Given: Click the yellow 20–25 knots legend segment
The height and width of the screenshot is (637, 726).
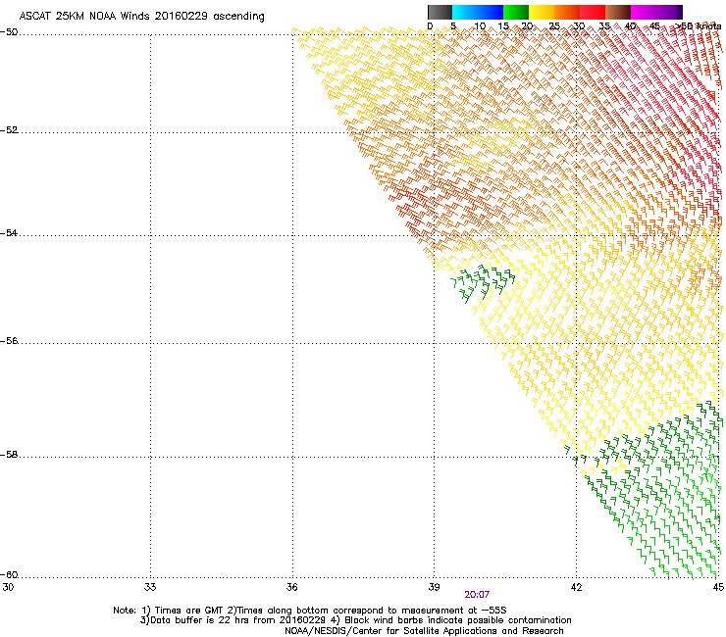Looking at the screenshot, I should (542, 12).
